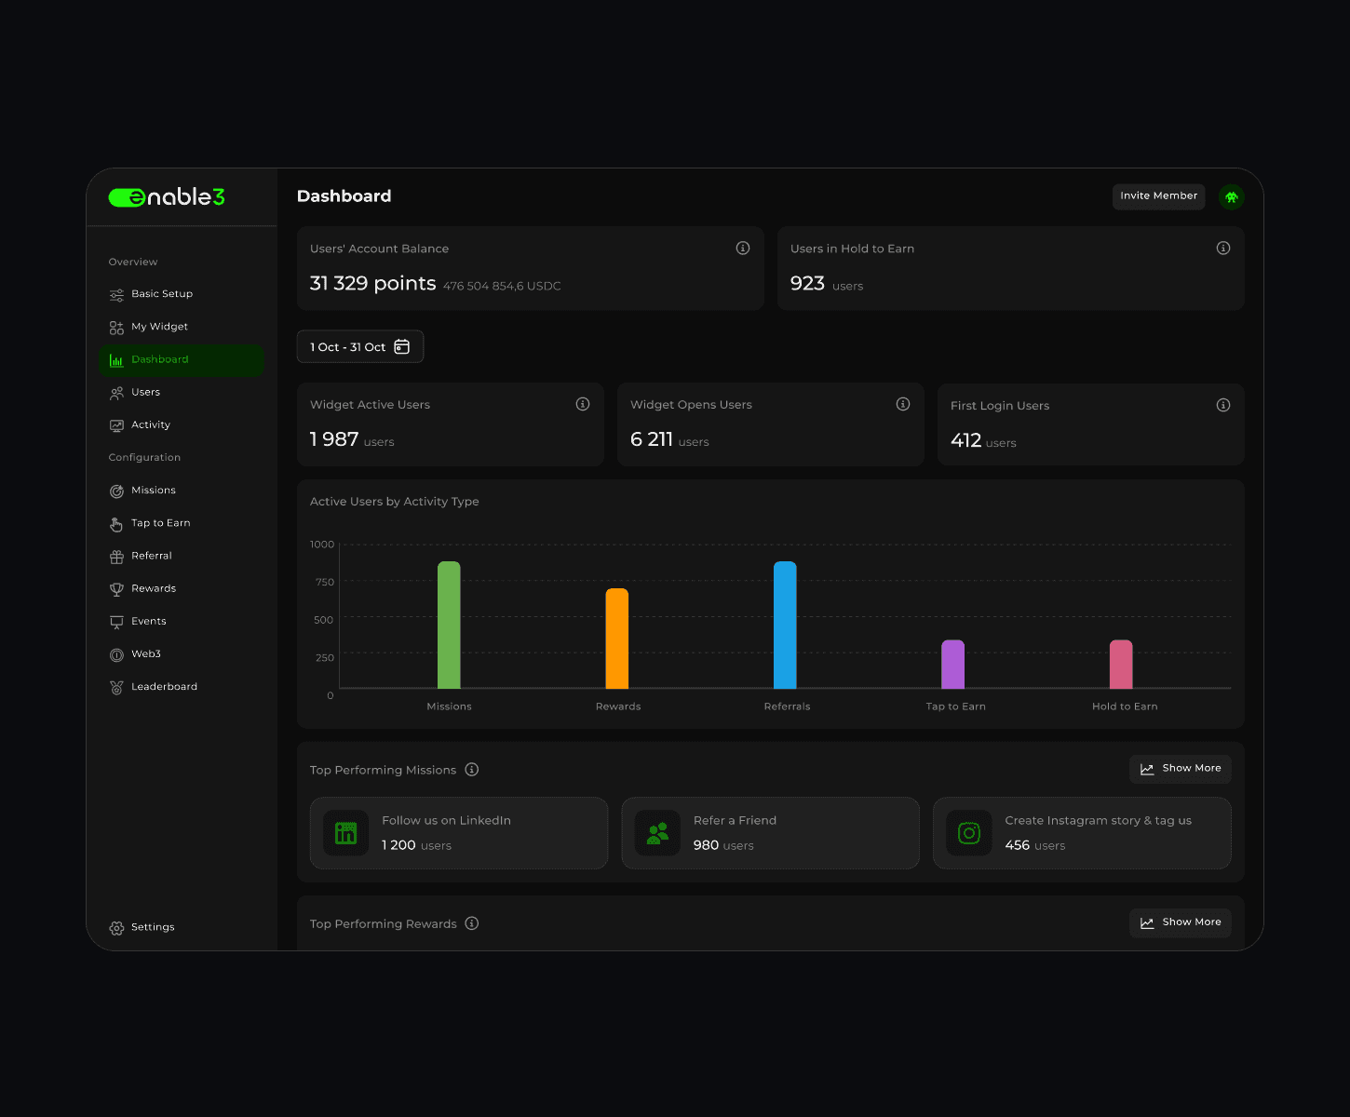Click the info icon on Users in Hold to Earn
Viewport: 1350px width, 1117px height.
(x=1223, y=248)
